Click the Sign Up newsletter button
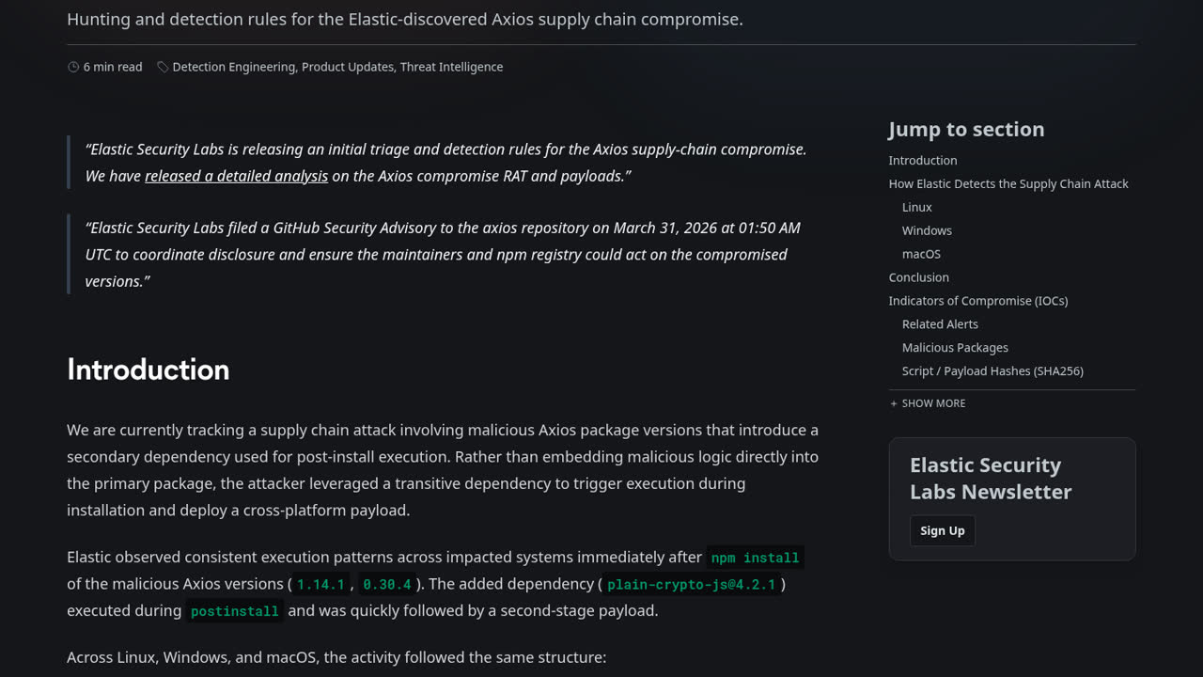The image size is (1203, 677). tap(943, 530)
